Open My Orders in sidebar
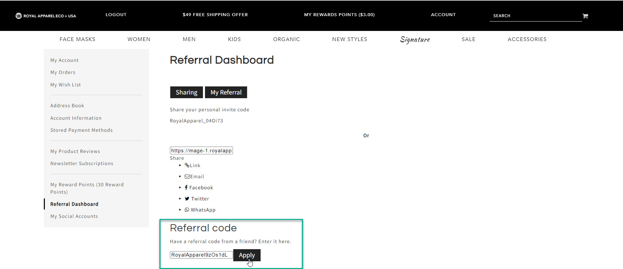Image resolution: width=623 pixels, height=269 pixels. (x=63, y=72)
